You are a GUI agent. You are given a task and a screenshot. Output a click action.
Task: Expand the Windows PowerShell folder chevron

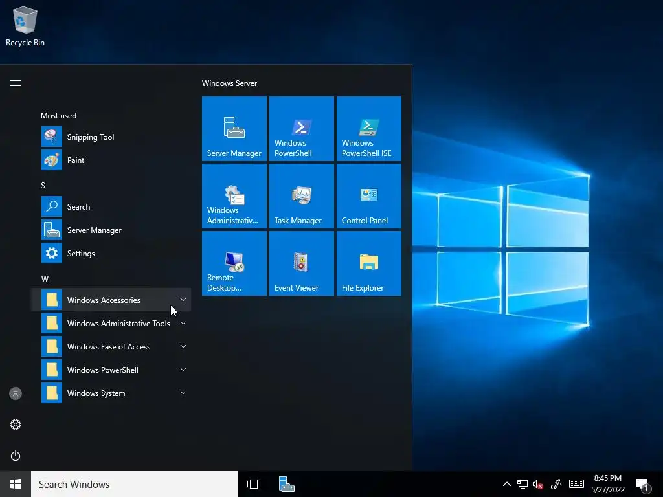[x=183, y=370]
